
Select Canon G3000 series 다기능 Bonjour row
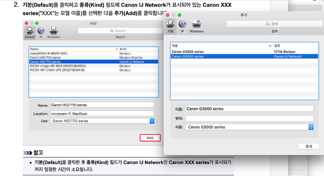tap(244, 52)
